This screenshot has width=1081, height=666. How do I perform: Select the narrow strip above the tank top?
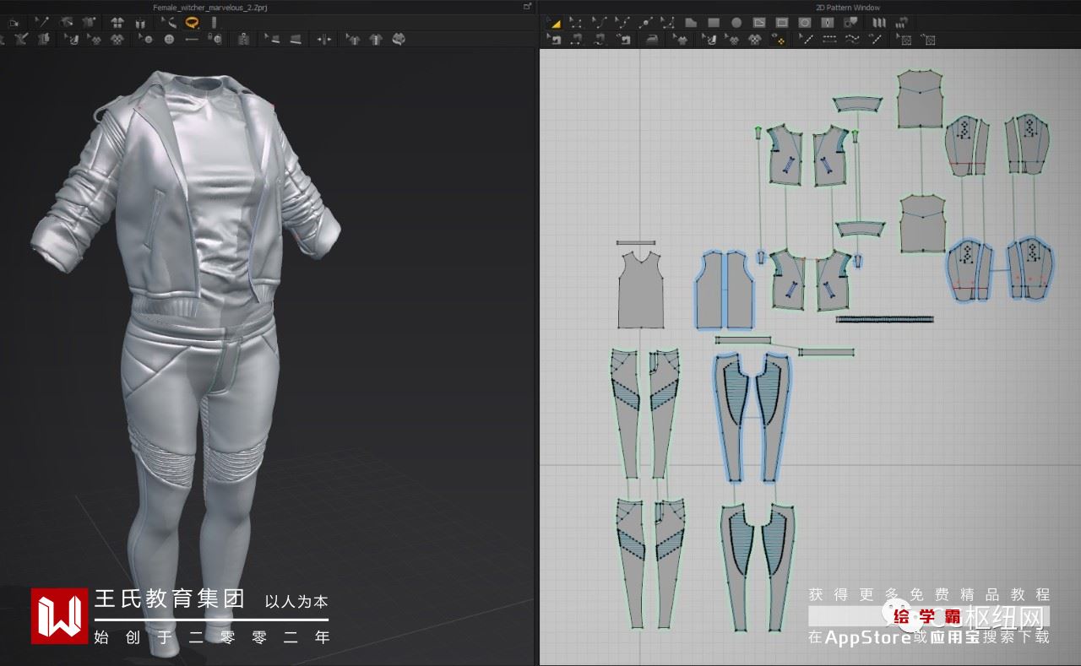pyautogui.click(x=636, y=243)
